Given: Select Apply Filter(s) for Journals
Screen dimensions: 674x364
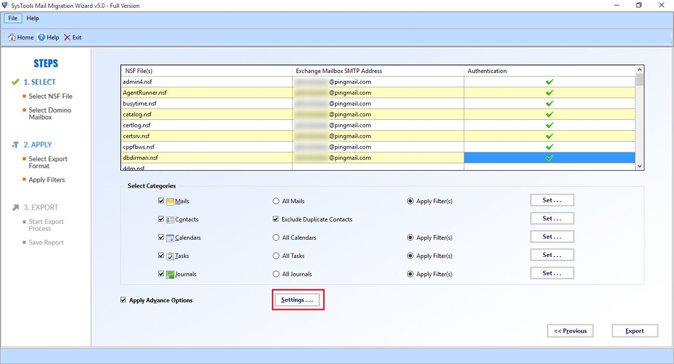Looking at the screenshot, I should pyautogui.click(x=410, y=274).
